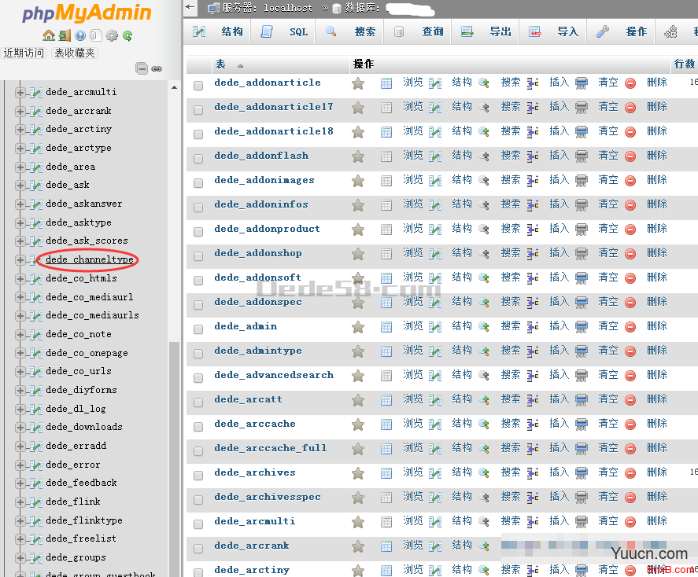
Task: Open the navigation settings gear icon
Action: tap(112, 35)
